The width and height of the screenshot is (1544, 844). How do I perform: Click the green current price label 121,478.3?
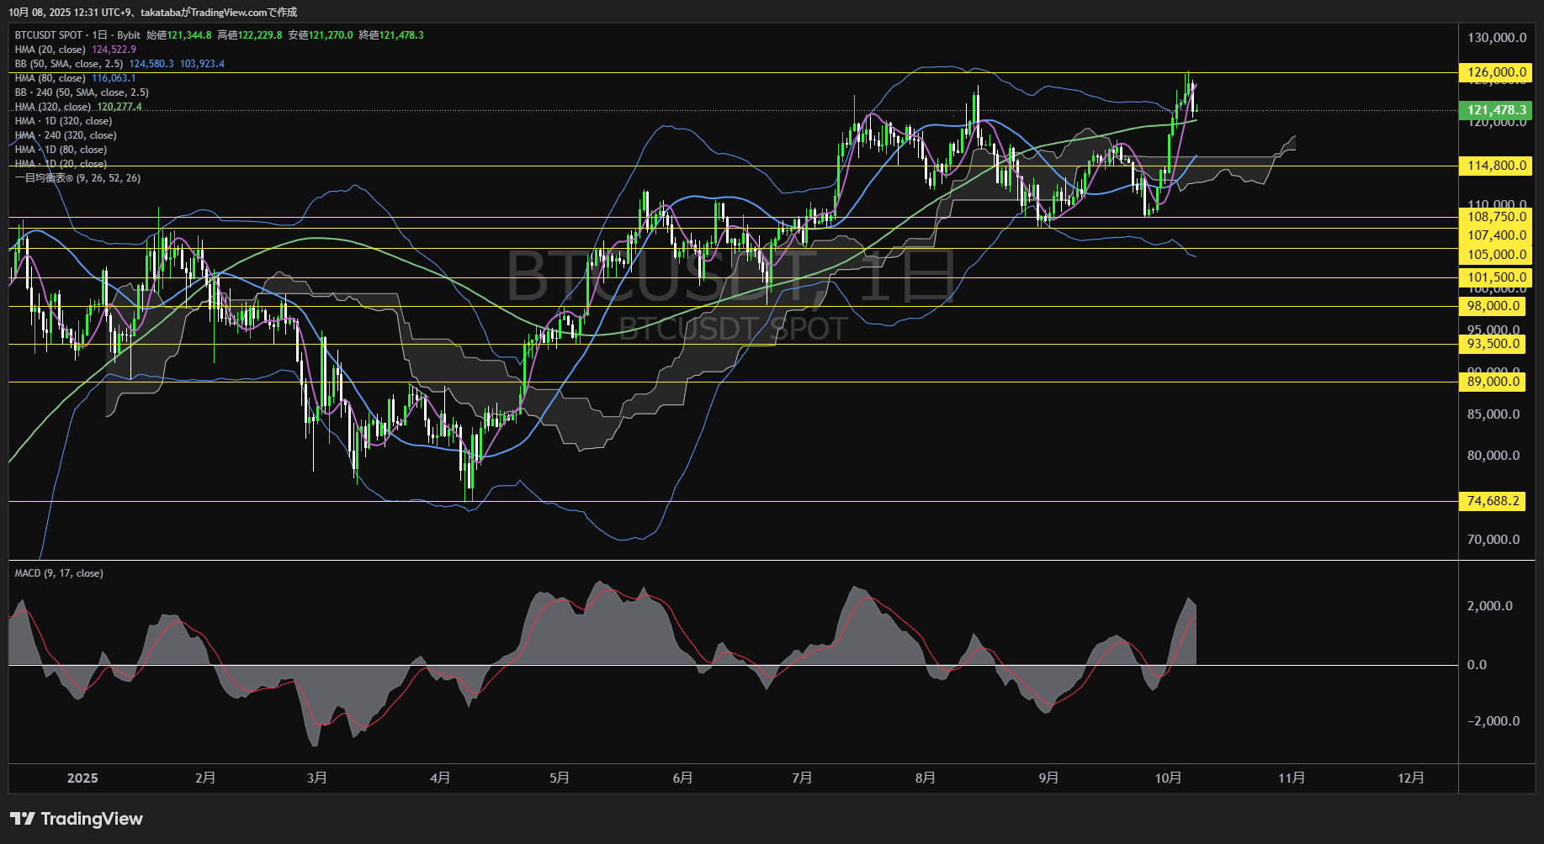click(x=1496, y=110)
